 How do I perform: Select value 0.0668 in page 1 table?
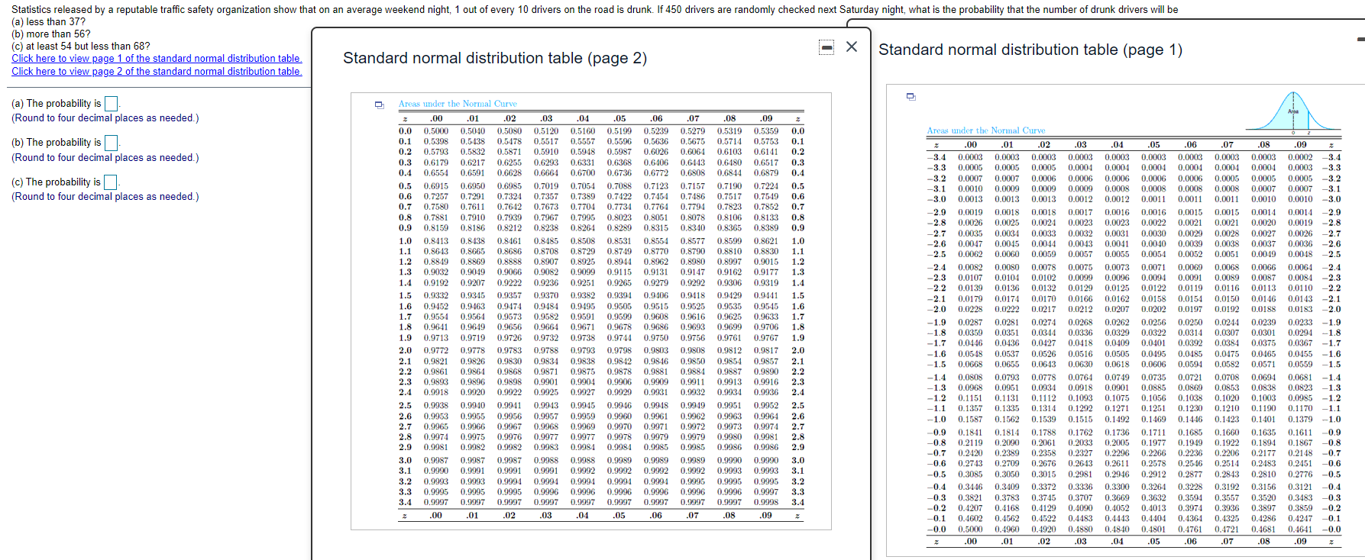[970, 364]
